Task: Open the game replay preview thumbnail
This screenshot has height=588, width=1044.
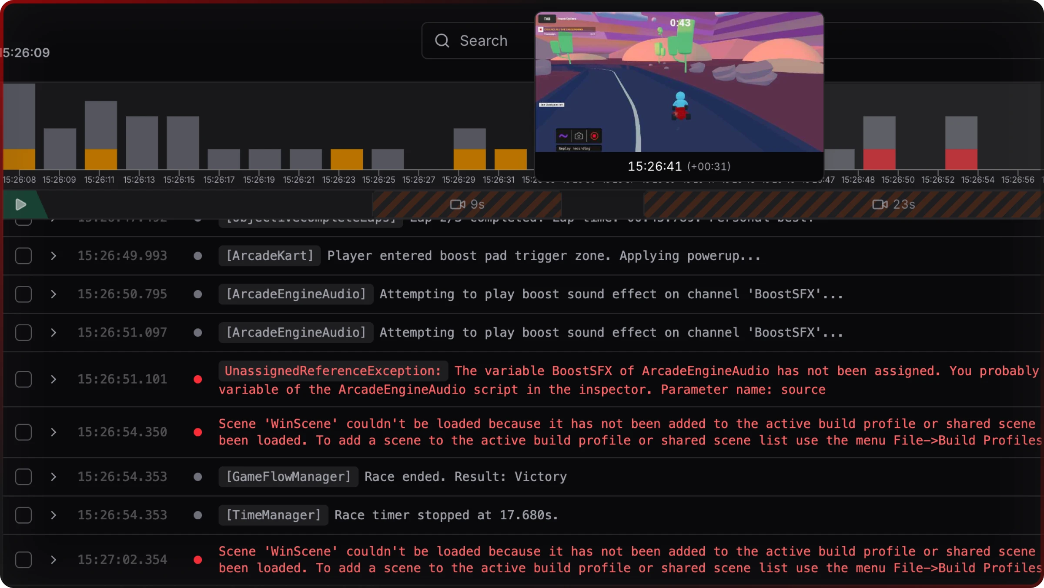Action: [679, 82]
